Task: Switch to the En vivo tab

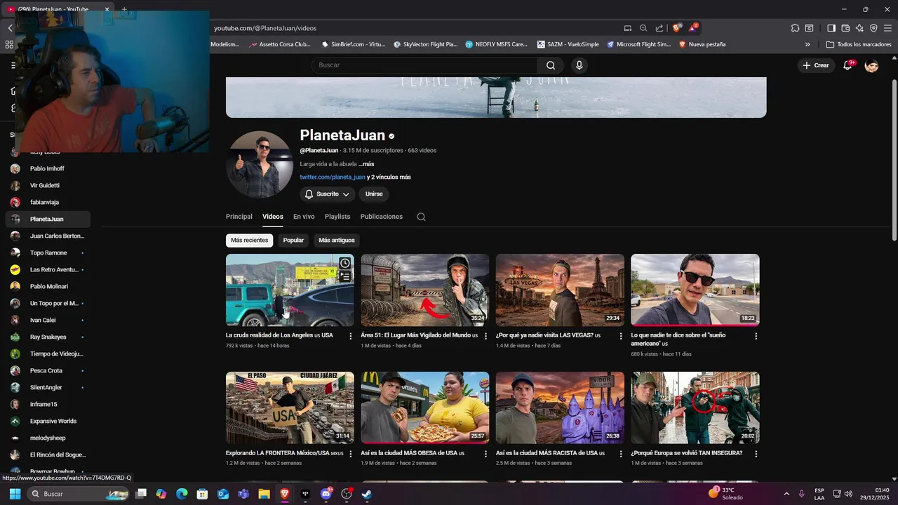Action: [x=304, y=217]
